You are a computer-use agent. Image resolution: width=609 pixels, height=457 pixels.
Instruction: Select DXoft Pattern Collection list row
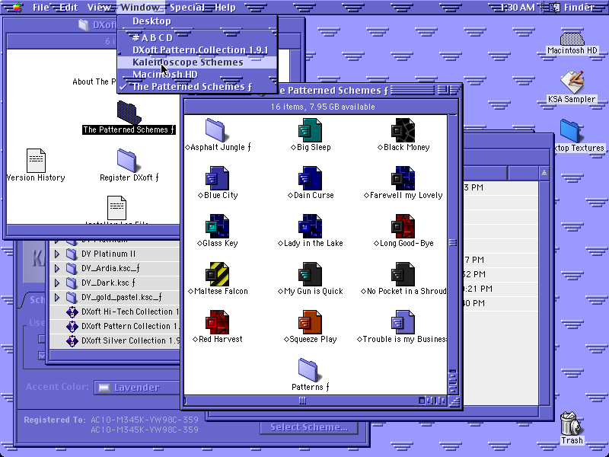click(x=115, y=327)
